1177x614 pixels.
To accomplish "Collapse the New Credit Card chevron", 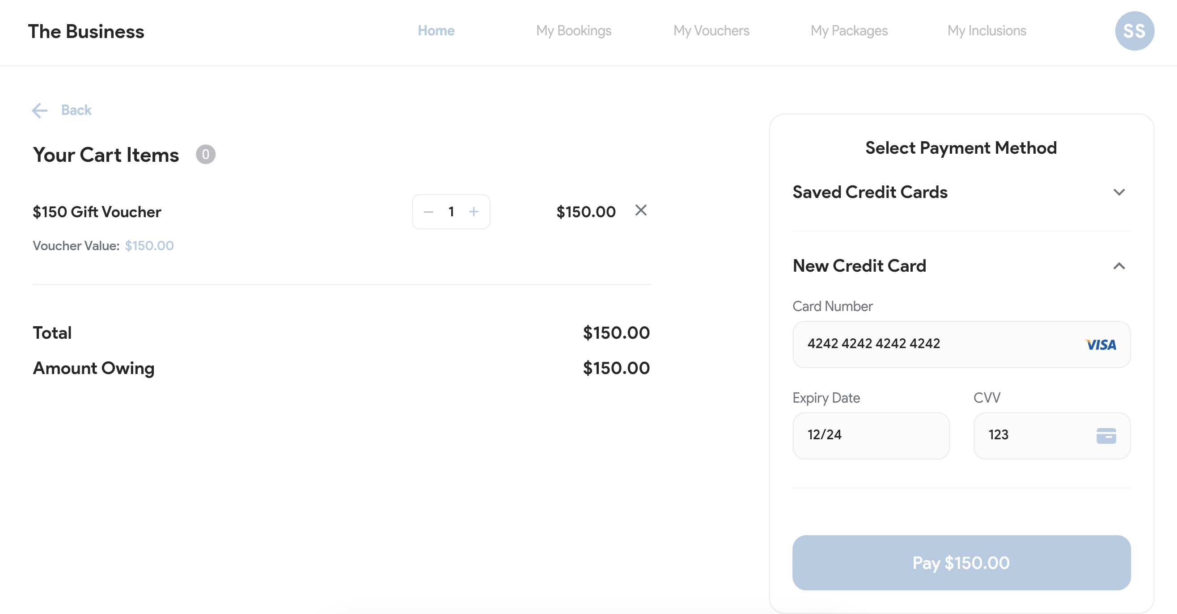I will 1118,266.
